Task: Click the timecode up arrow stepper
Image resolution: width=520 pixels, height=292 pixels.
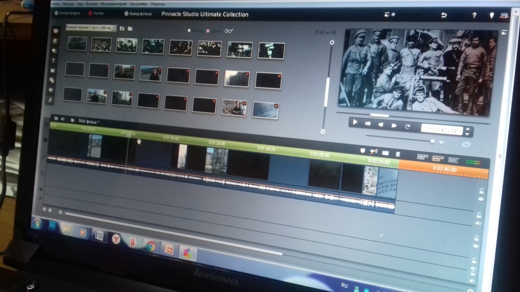Action: coord(468,128)
